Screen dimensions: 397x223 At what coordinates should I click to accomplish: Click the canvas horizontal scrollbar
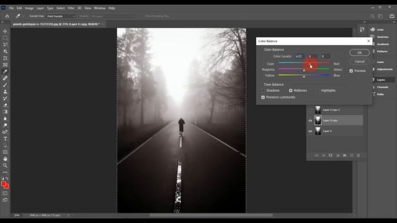(211, 216)
